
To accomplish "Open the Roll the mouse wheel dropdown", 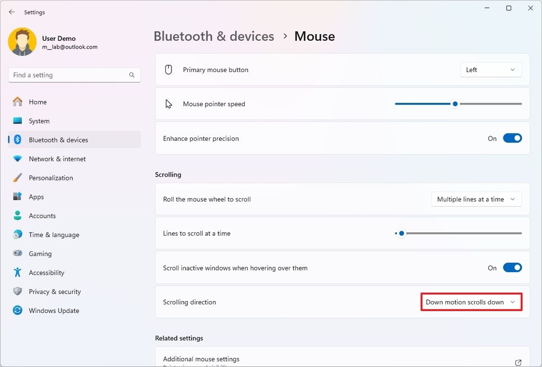I will click(476, 199).
